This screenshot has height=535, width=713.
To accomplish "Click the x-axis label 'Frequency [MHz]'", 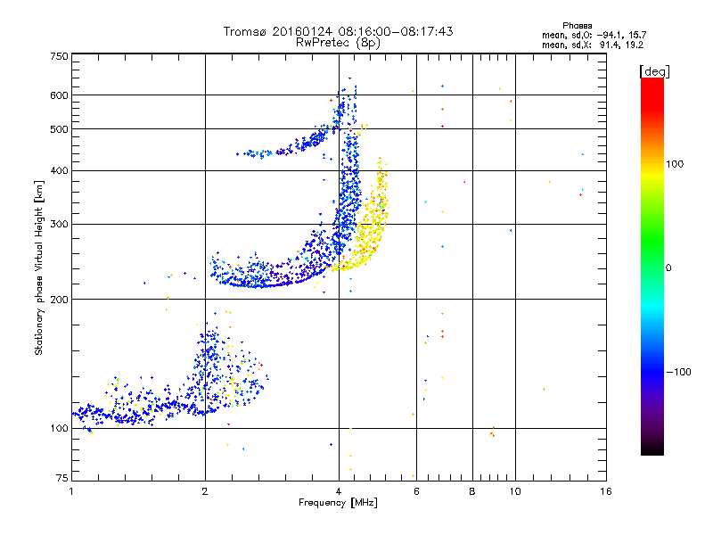I will pyautogui.click(x=338, y=503).
